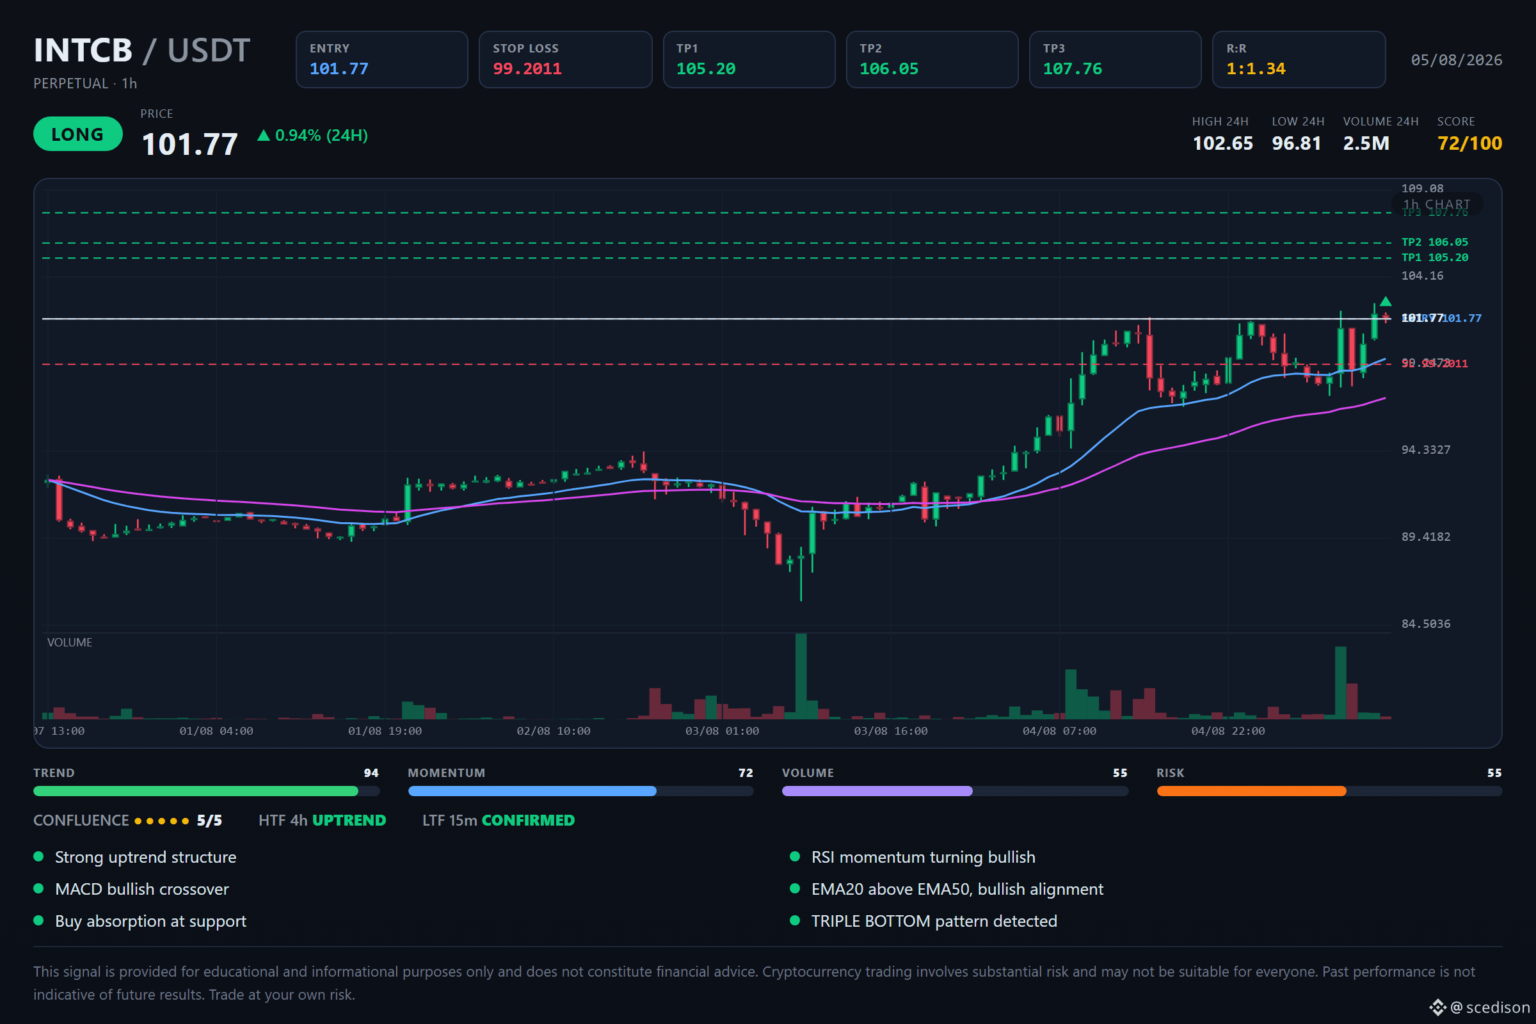Click the LOW 24H value 96.81

1297,143
